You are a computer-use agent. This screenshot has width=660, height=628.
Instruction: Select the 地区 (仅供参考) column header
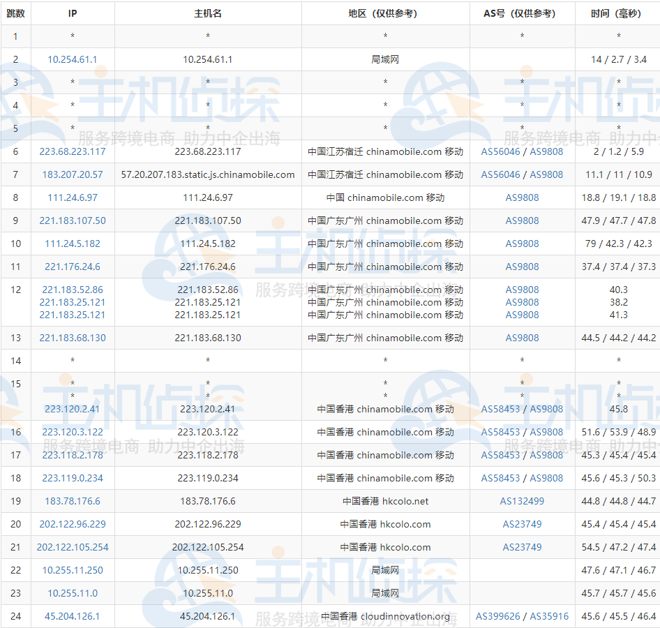point(386,13)
